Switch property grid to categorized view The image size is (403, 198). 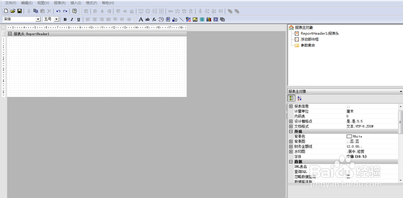pos(291,98)
